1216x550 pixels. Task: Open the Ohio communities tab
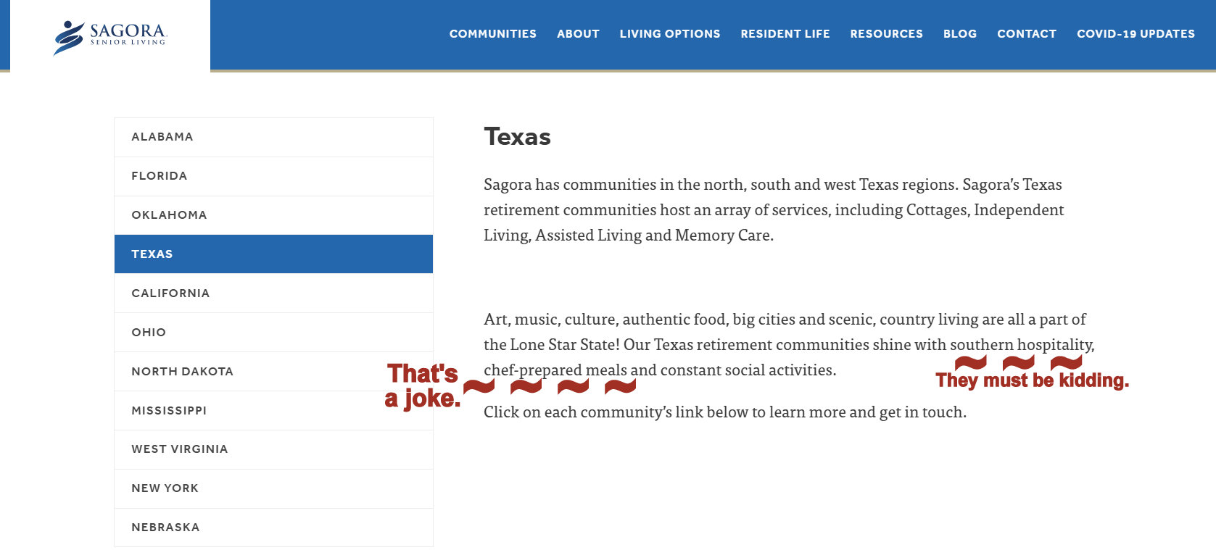tap(273, 333)
